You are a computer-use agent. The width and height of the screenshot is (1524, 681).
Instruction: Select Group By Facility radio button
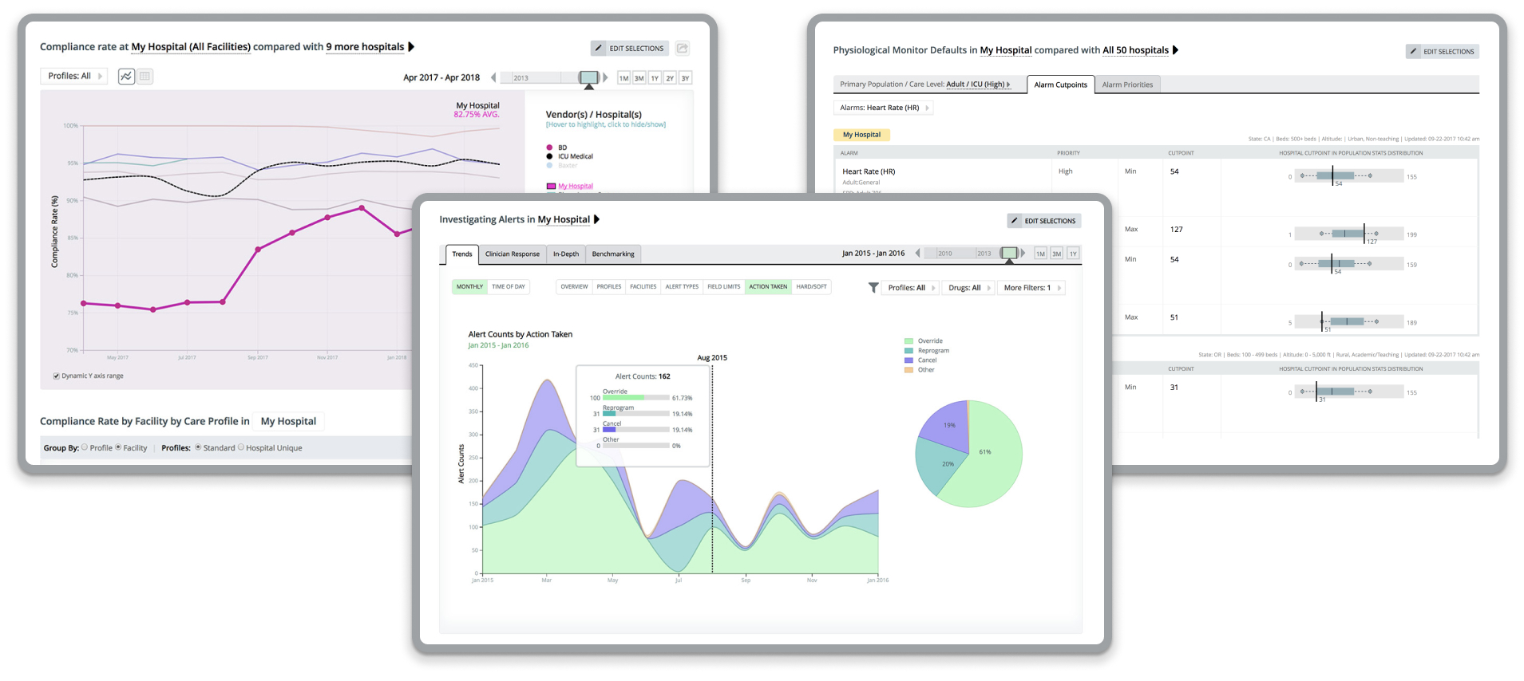tap(118, 447)
